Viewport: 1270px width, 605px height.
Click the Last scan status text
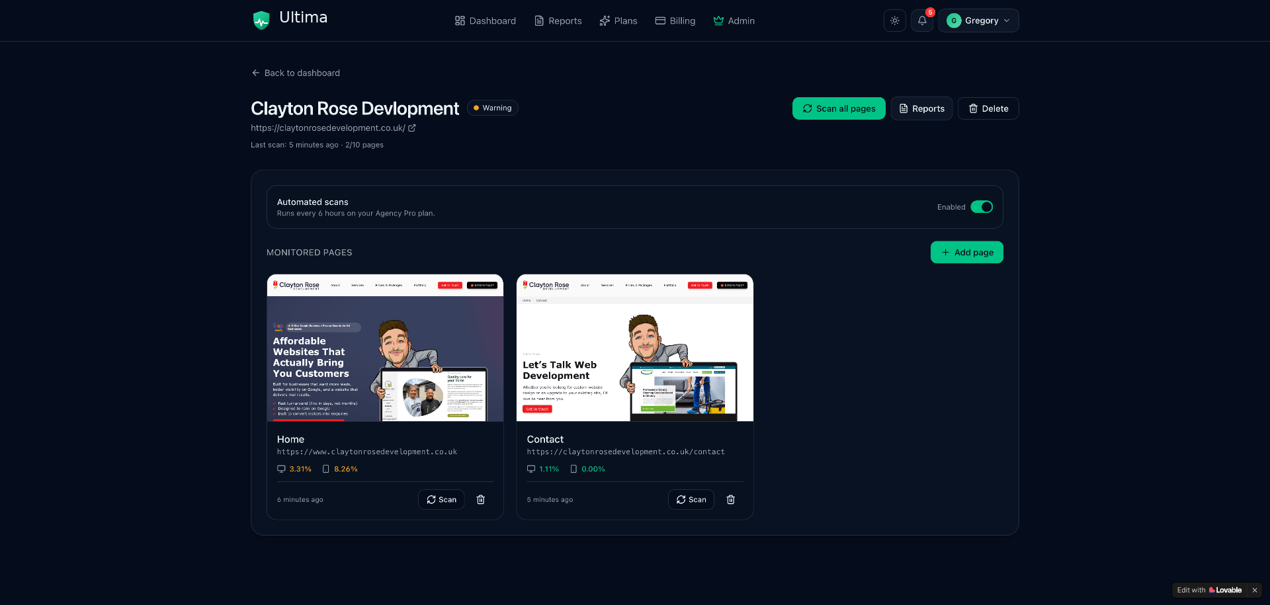tap(317, 145)
